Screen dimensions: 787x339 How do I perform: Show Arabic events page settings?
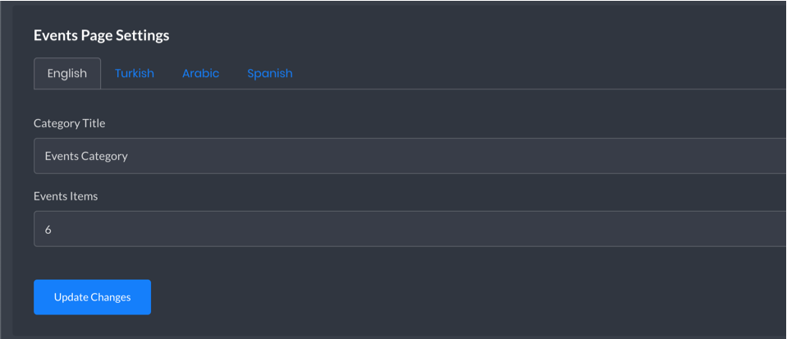tap(201, 73)
